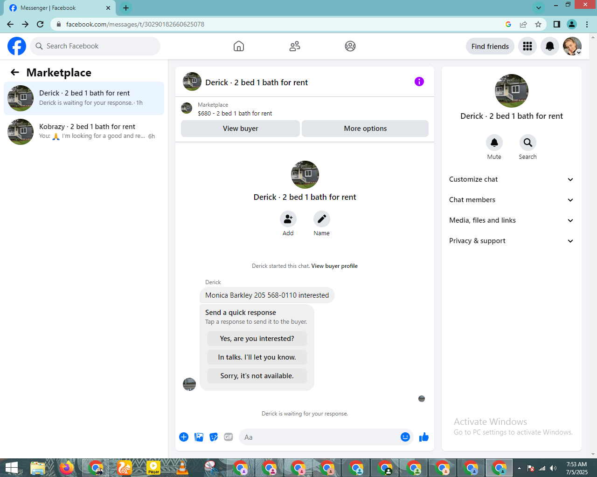Viewport: 597px width, 477px height.
Task: Click the View buyer button
Action: (x=240, y=129)
